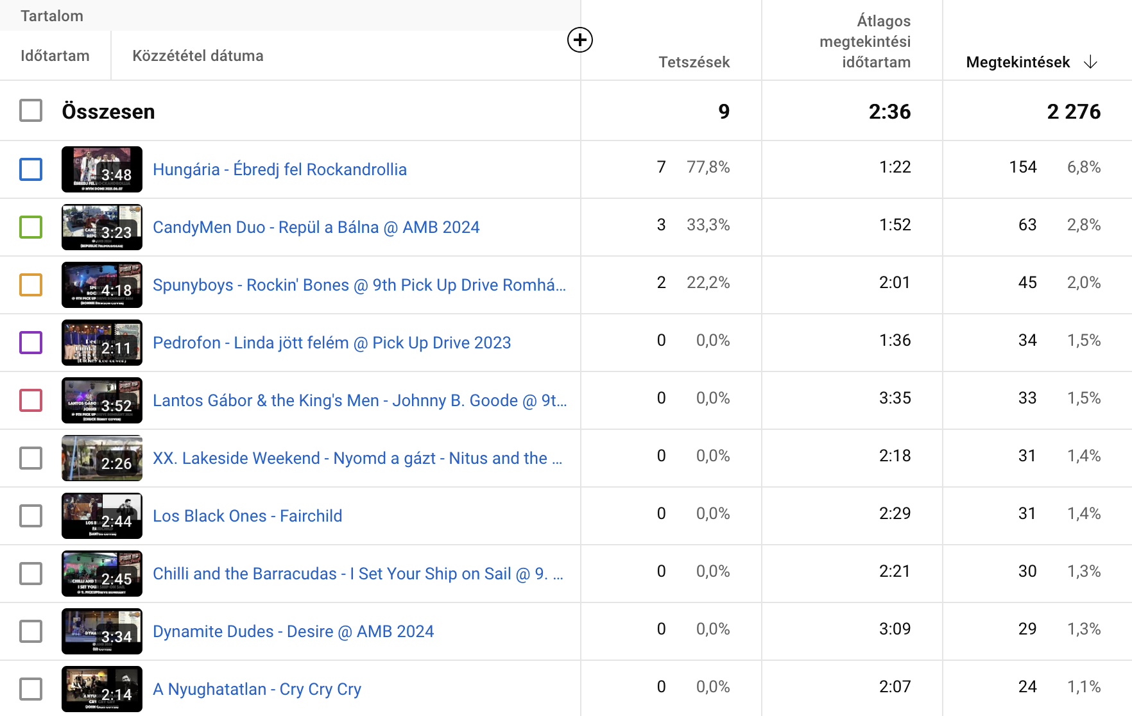Click the Megtekintések sort arrow

click(x=1090, y=62)
